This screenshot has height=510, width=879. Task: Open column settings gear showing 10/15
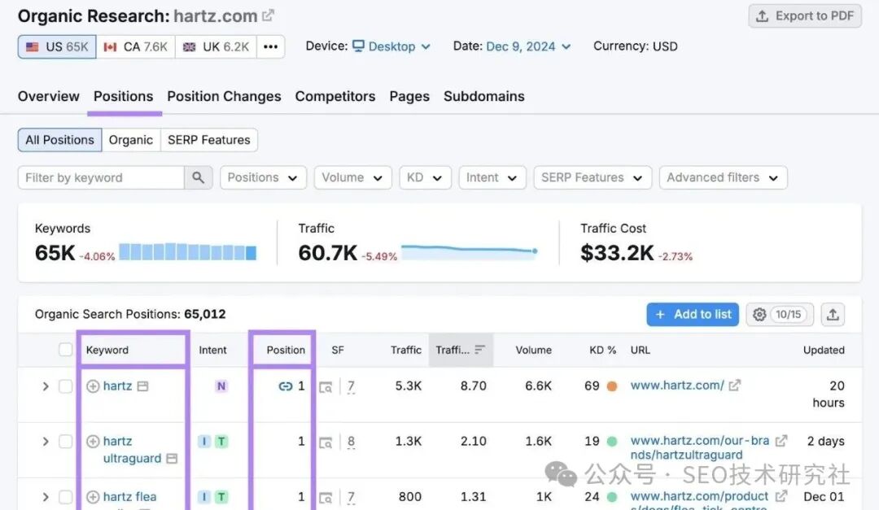779,314
